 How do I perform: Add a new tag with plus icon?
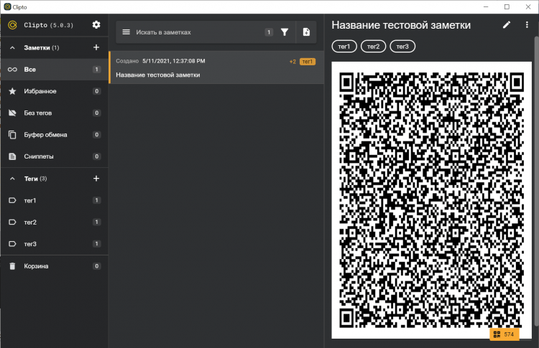pos(96,178)
